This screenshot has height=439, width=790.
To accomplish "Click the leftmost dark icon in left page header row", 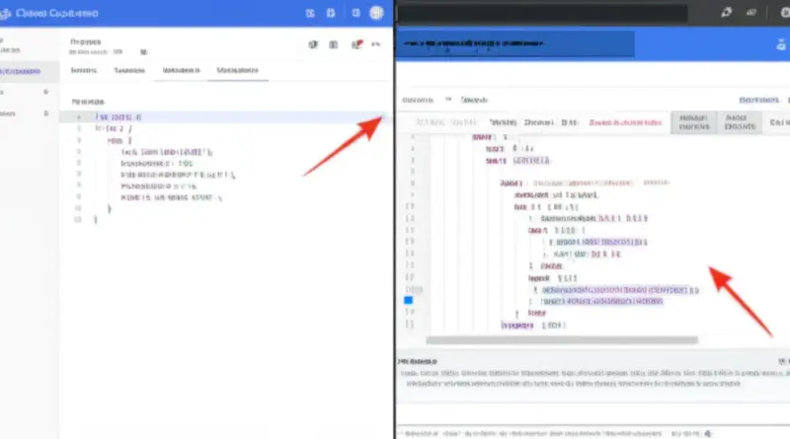I will point(313,44).
